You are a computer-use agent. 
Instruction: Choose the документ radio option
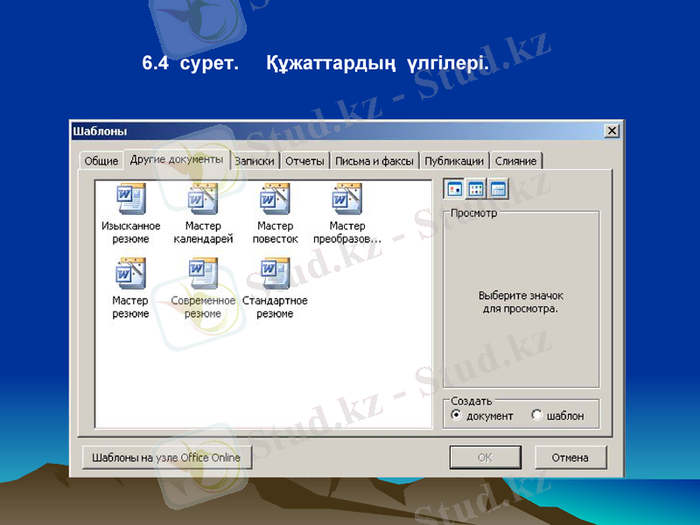(x=456, y=416)
